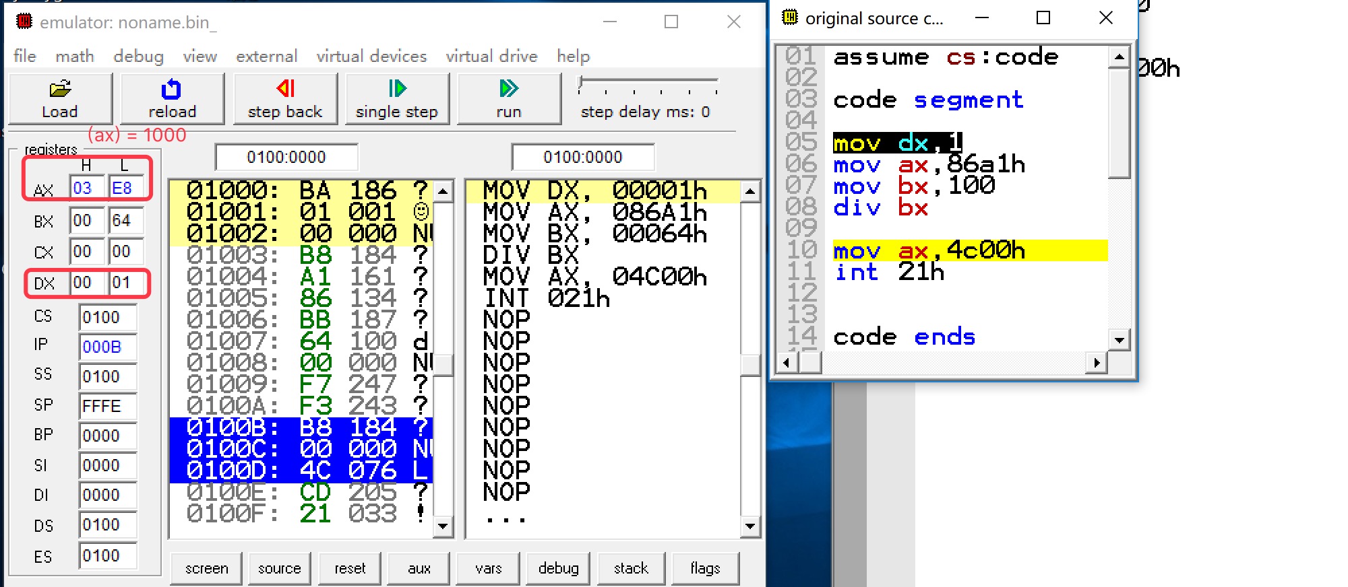Viewport: 1348px width, 587px height.
Task: Click source line 'int 21h'
Action: 889,272
